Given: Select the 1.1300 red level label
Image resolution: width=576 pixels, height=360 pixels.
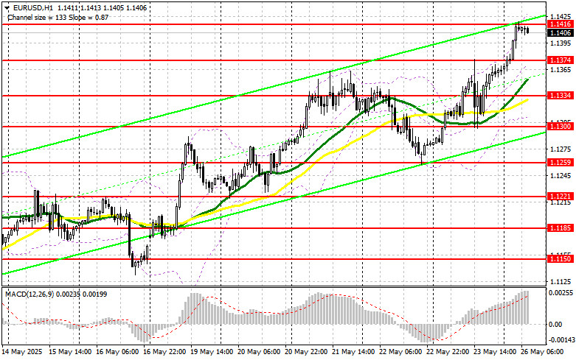Looking at the screenshot, I should click(561, 127).
